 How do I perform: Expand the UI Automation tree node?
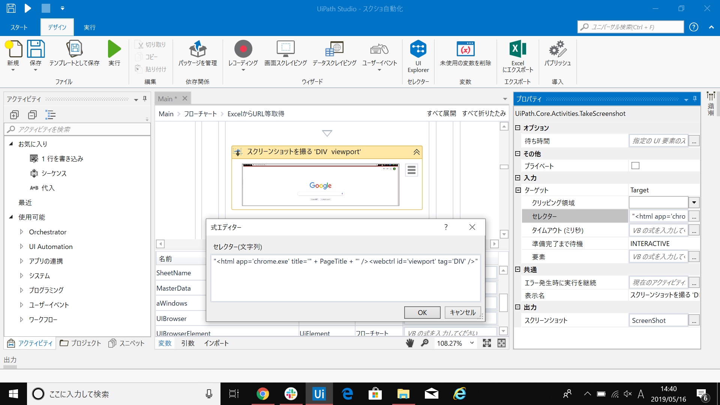[x=22, y=246]
